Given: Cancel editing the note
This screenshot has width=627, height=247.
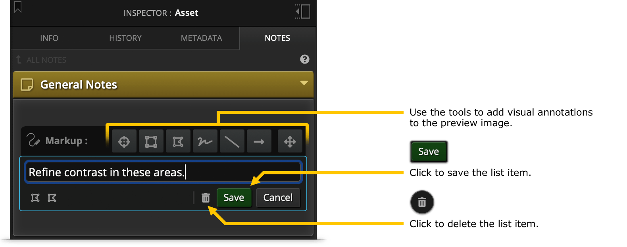Looking at the screenshot, I should point(278,198).
